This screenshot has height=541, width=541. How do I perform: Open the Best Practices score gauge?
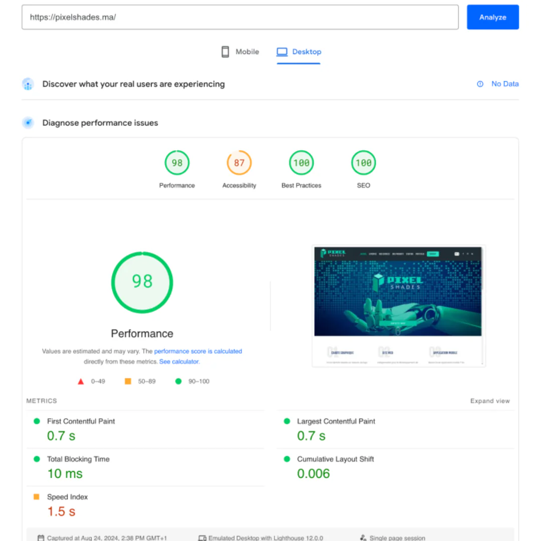coord(301,163)
